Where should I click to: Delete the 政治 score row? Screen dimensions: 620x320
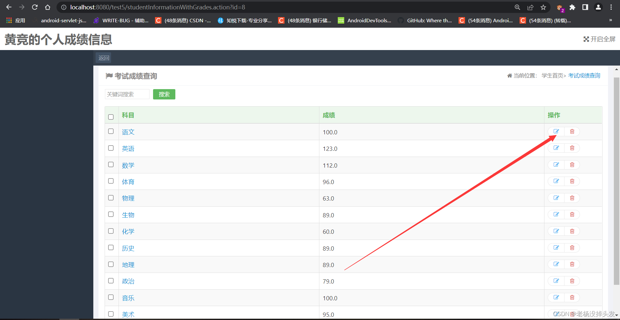(x=572, y=281)
